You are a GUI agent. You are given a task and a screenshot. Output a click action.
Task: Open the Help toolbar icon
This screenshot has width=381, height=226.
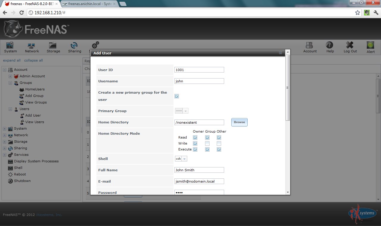click(x=330, y=47)
